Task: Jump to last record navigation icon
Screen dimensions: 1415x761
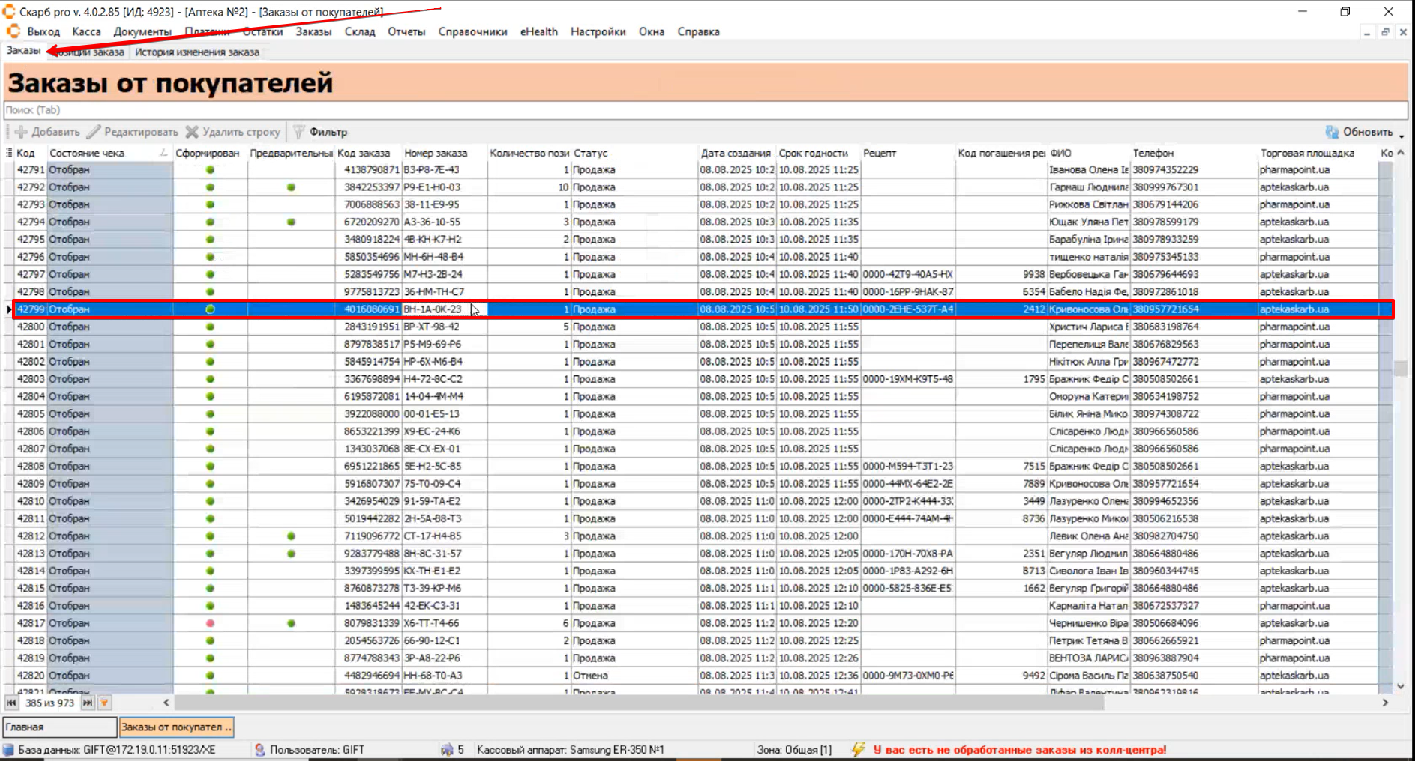Action: (88, 703)
